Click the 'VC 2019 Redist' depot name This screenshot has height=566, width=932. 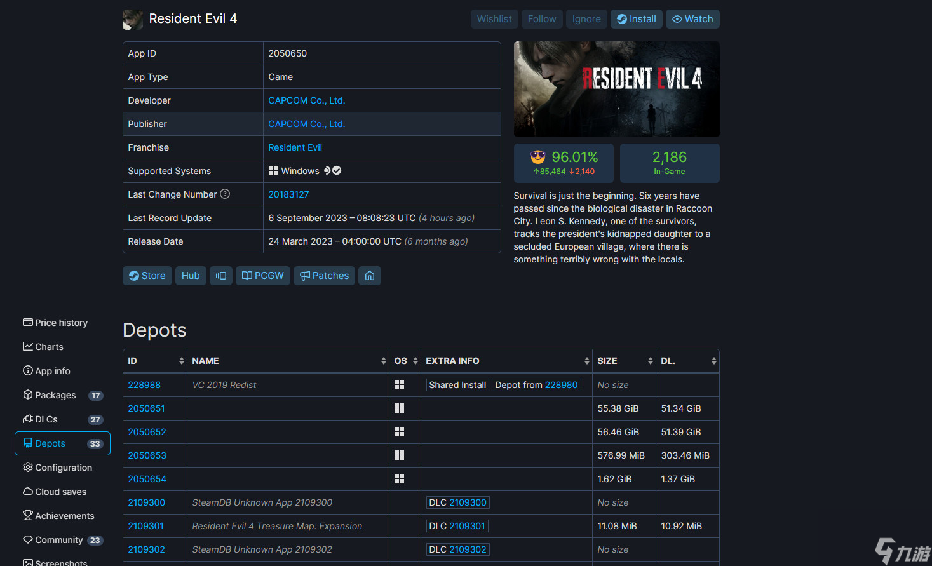[x=224, y=385]
